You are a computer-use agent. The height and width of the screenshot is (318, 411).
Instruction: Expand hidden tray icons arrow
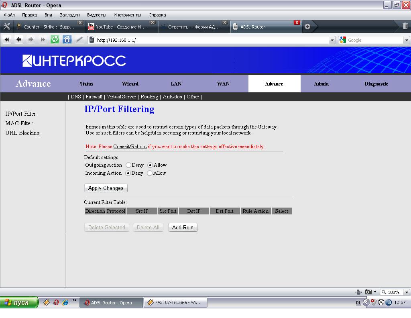366,302
